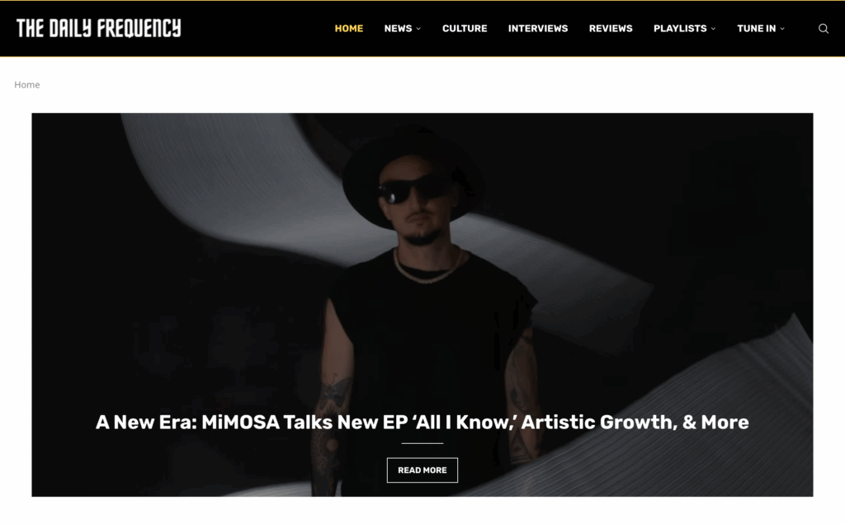This screenshot has width=845, height=524.
Task: Click the Home breadcrumb link
Action: [27, 85]
